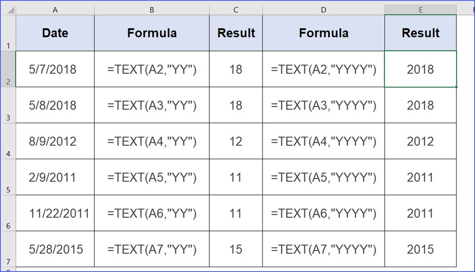
Task: Click the highlighted column E header
Action: (x=420, y=10)
